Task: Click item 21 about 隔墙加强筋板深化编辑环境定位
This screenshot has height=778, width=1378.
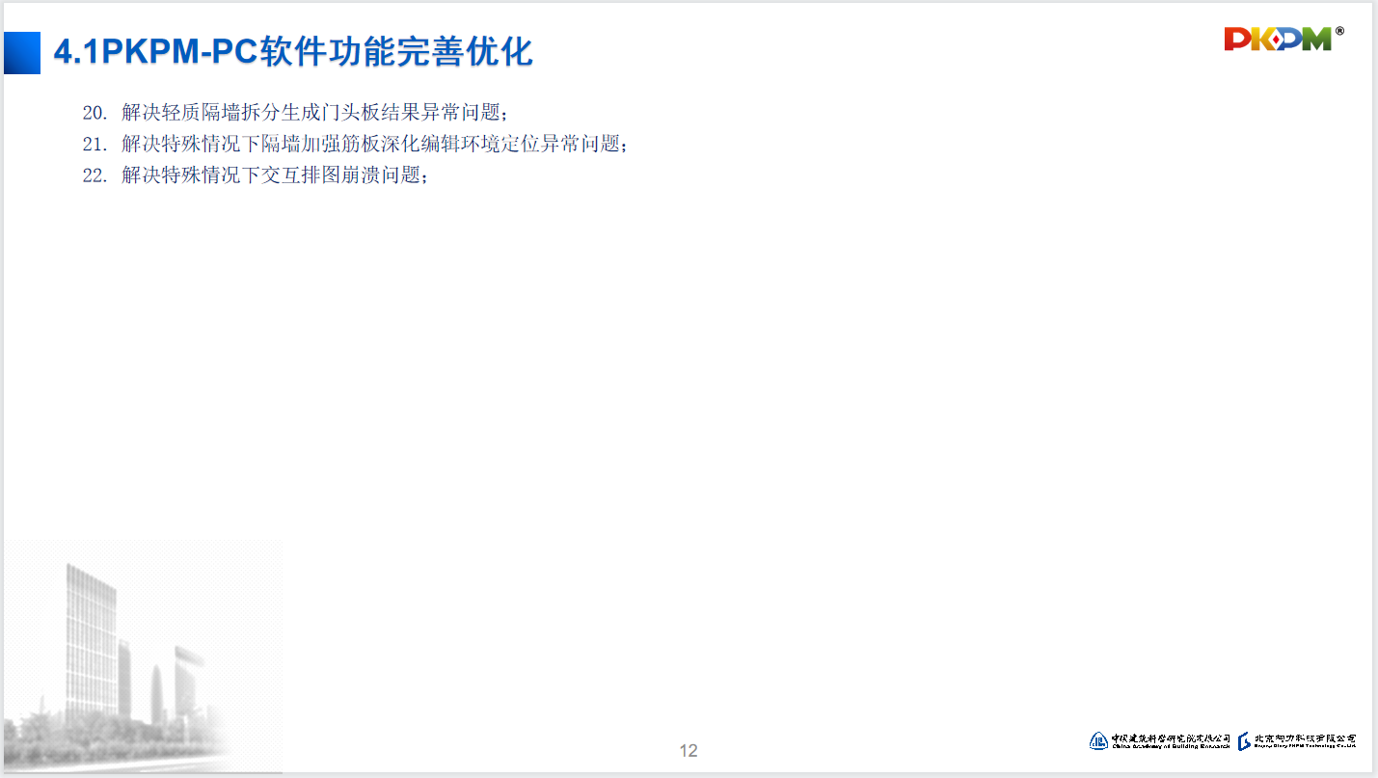Action: [355, 145]
